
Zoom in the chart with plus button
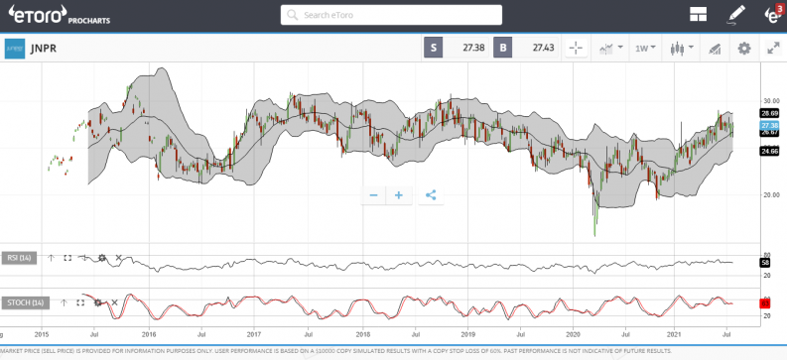[399, 195]
